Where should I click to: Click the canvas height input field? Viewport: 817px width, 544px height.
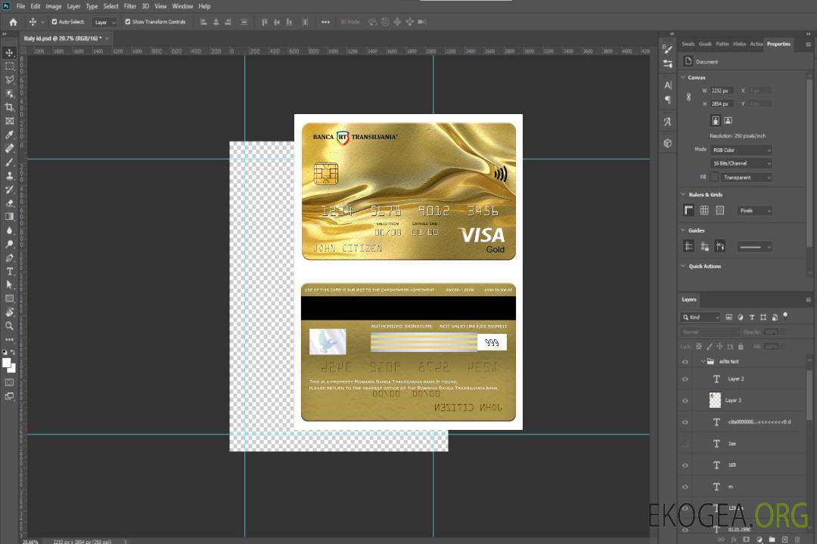tap(722, 104)
